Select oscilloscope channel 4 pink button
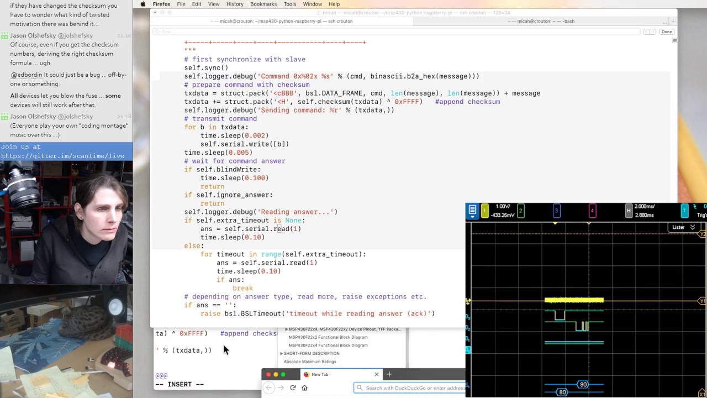The height and width of the screenshot is (398, 707). click(592, 211)
